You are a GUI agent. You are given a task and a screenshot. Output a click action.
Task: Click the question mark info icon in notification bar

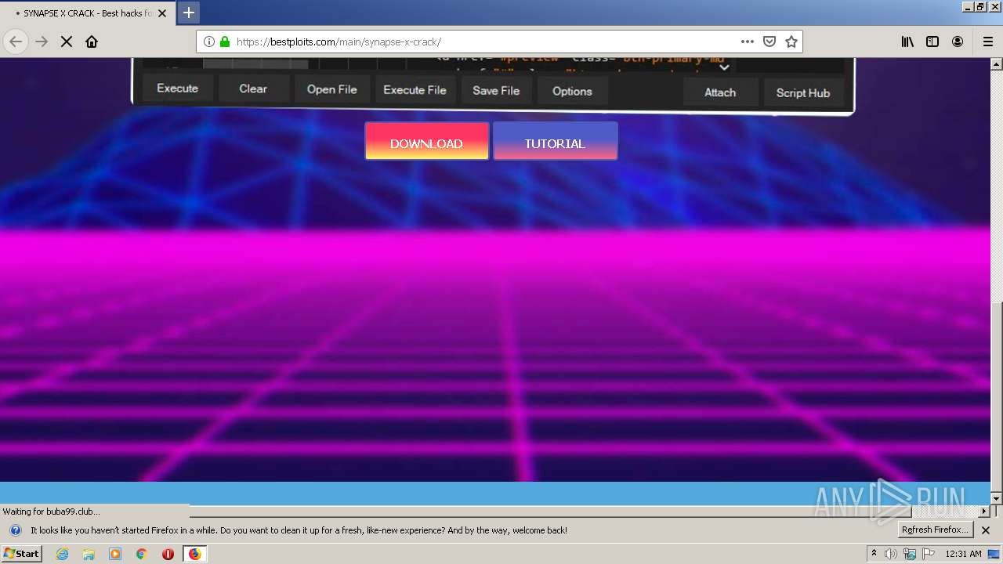[16, 530]
